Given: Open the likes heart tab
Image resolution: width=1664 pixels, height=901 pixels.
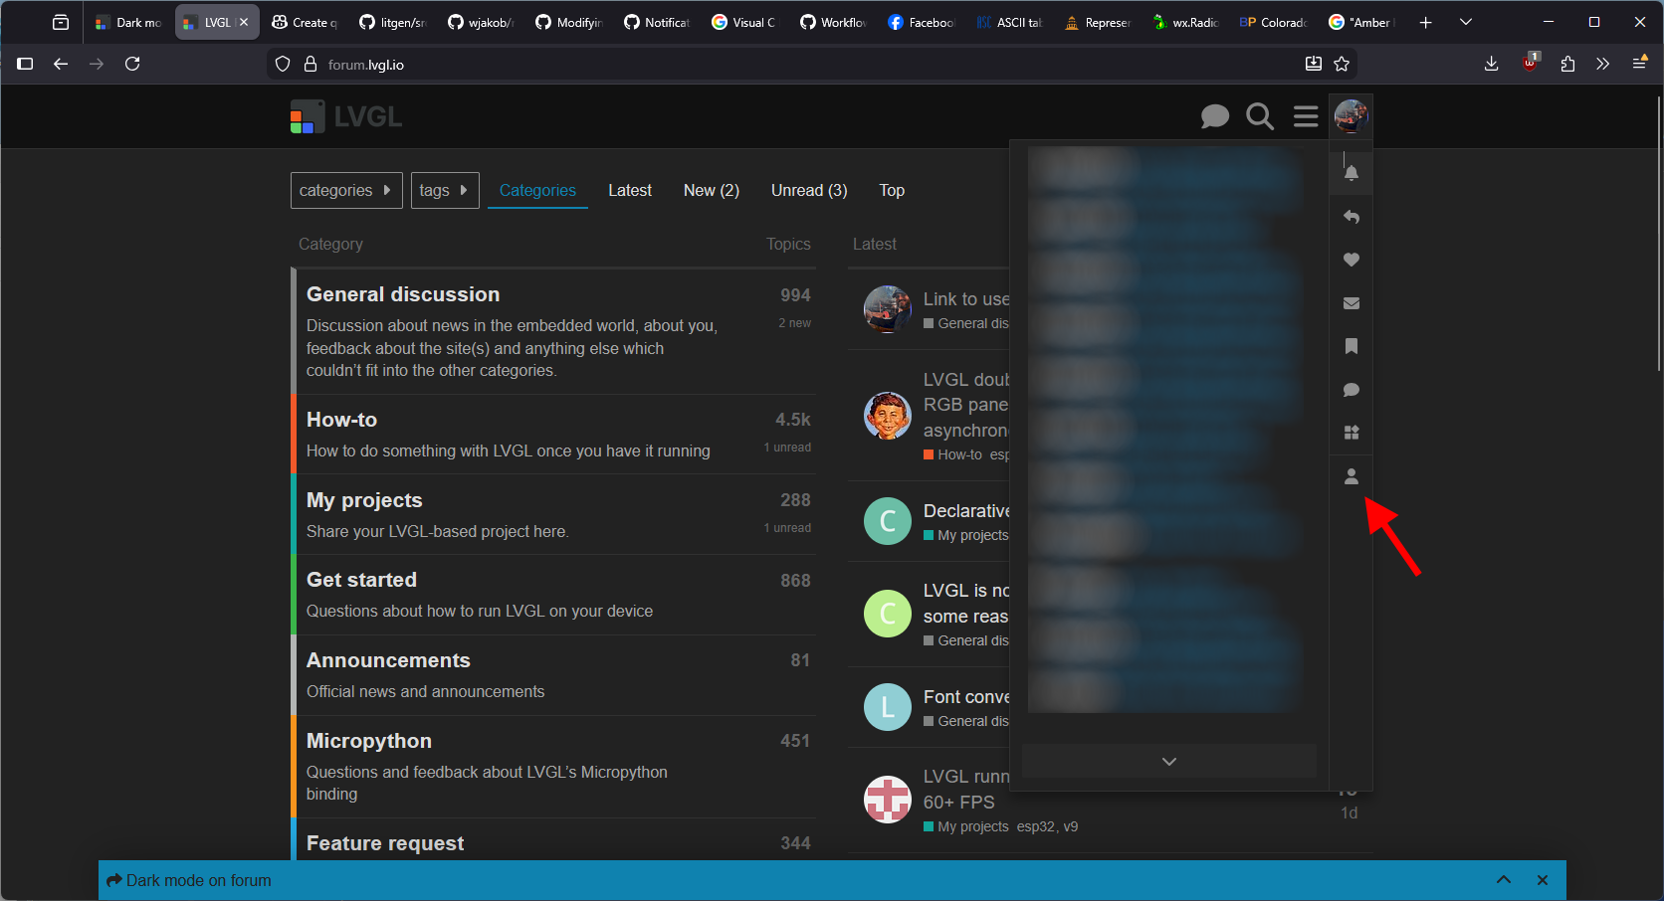Looking at the screenshot, I should coord(1351,260).
